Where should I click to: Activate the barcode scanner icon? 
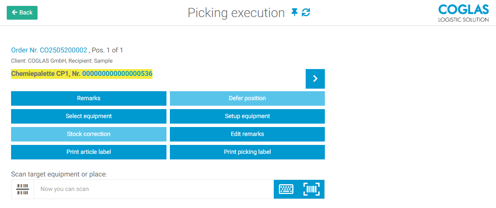(311, 189)
